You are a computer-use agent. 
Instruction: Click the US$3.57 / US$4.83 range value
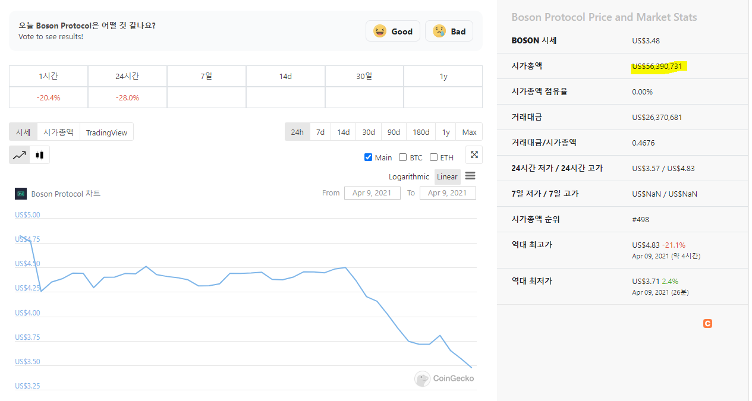[663, 168]
